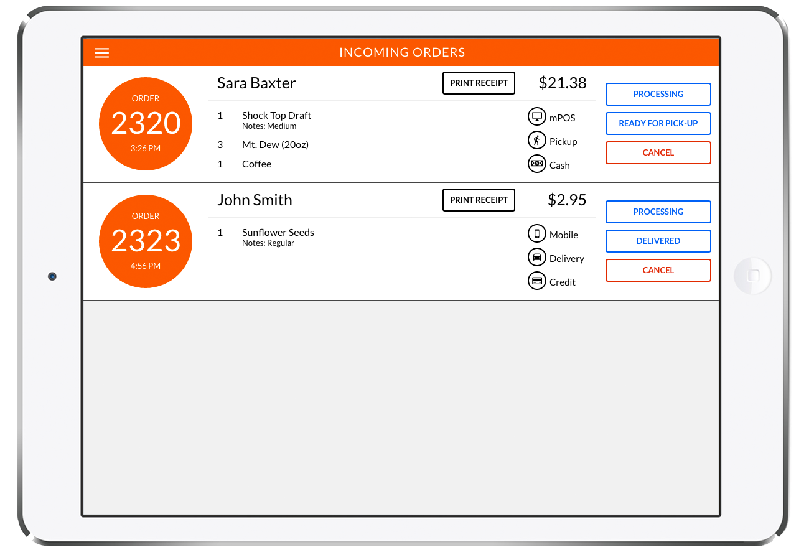
Task: Click the Pickup label
Action: pos(563,142)
